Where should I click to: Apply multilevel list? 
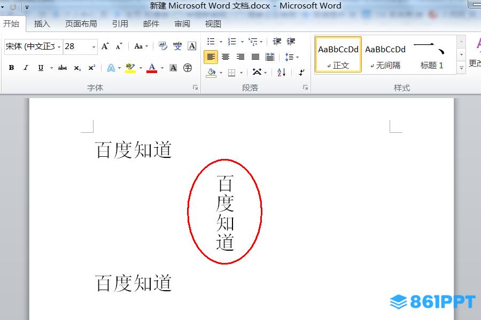(253, 42)
